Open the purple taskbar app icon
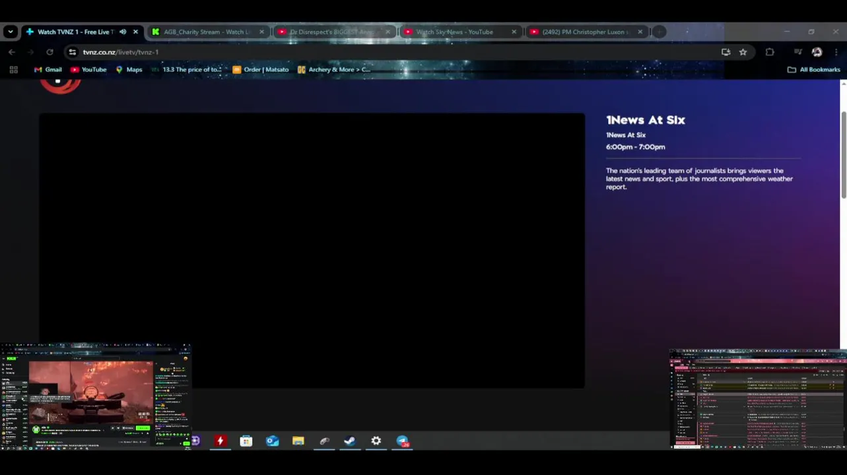847x475 pixels. pyautogui.click(x=195, y=441)
